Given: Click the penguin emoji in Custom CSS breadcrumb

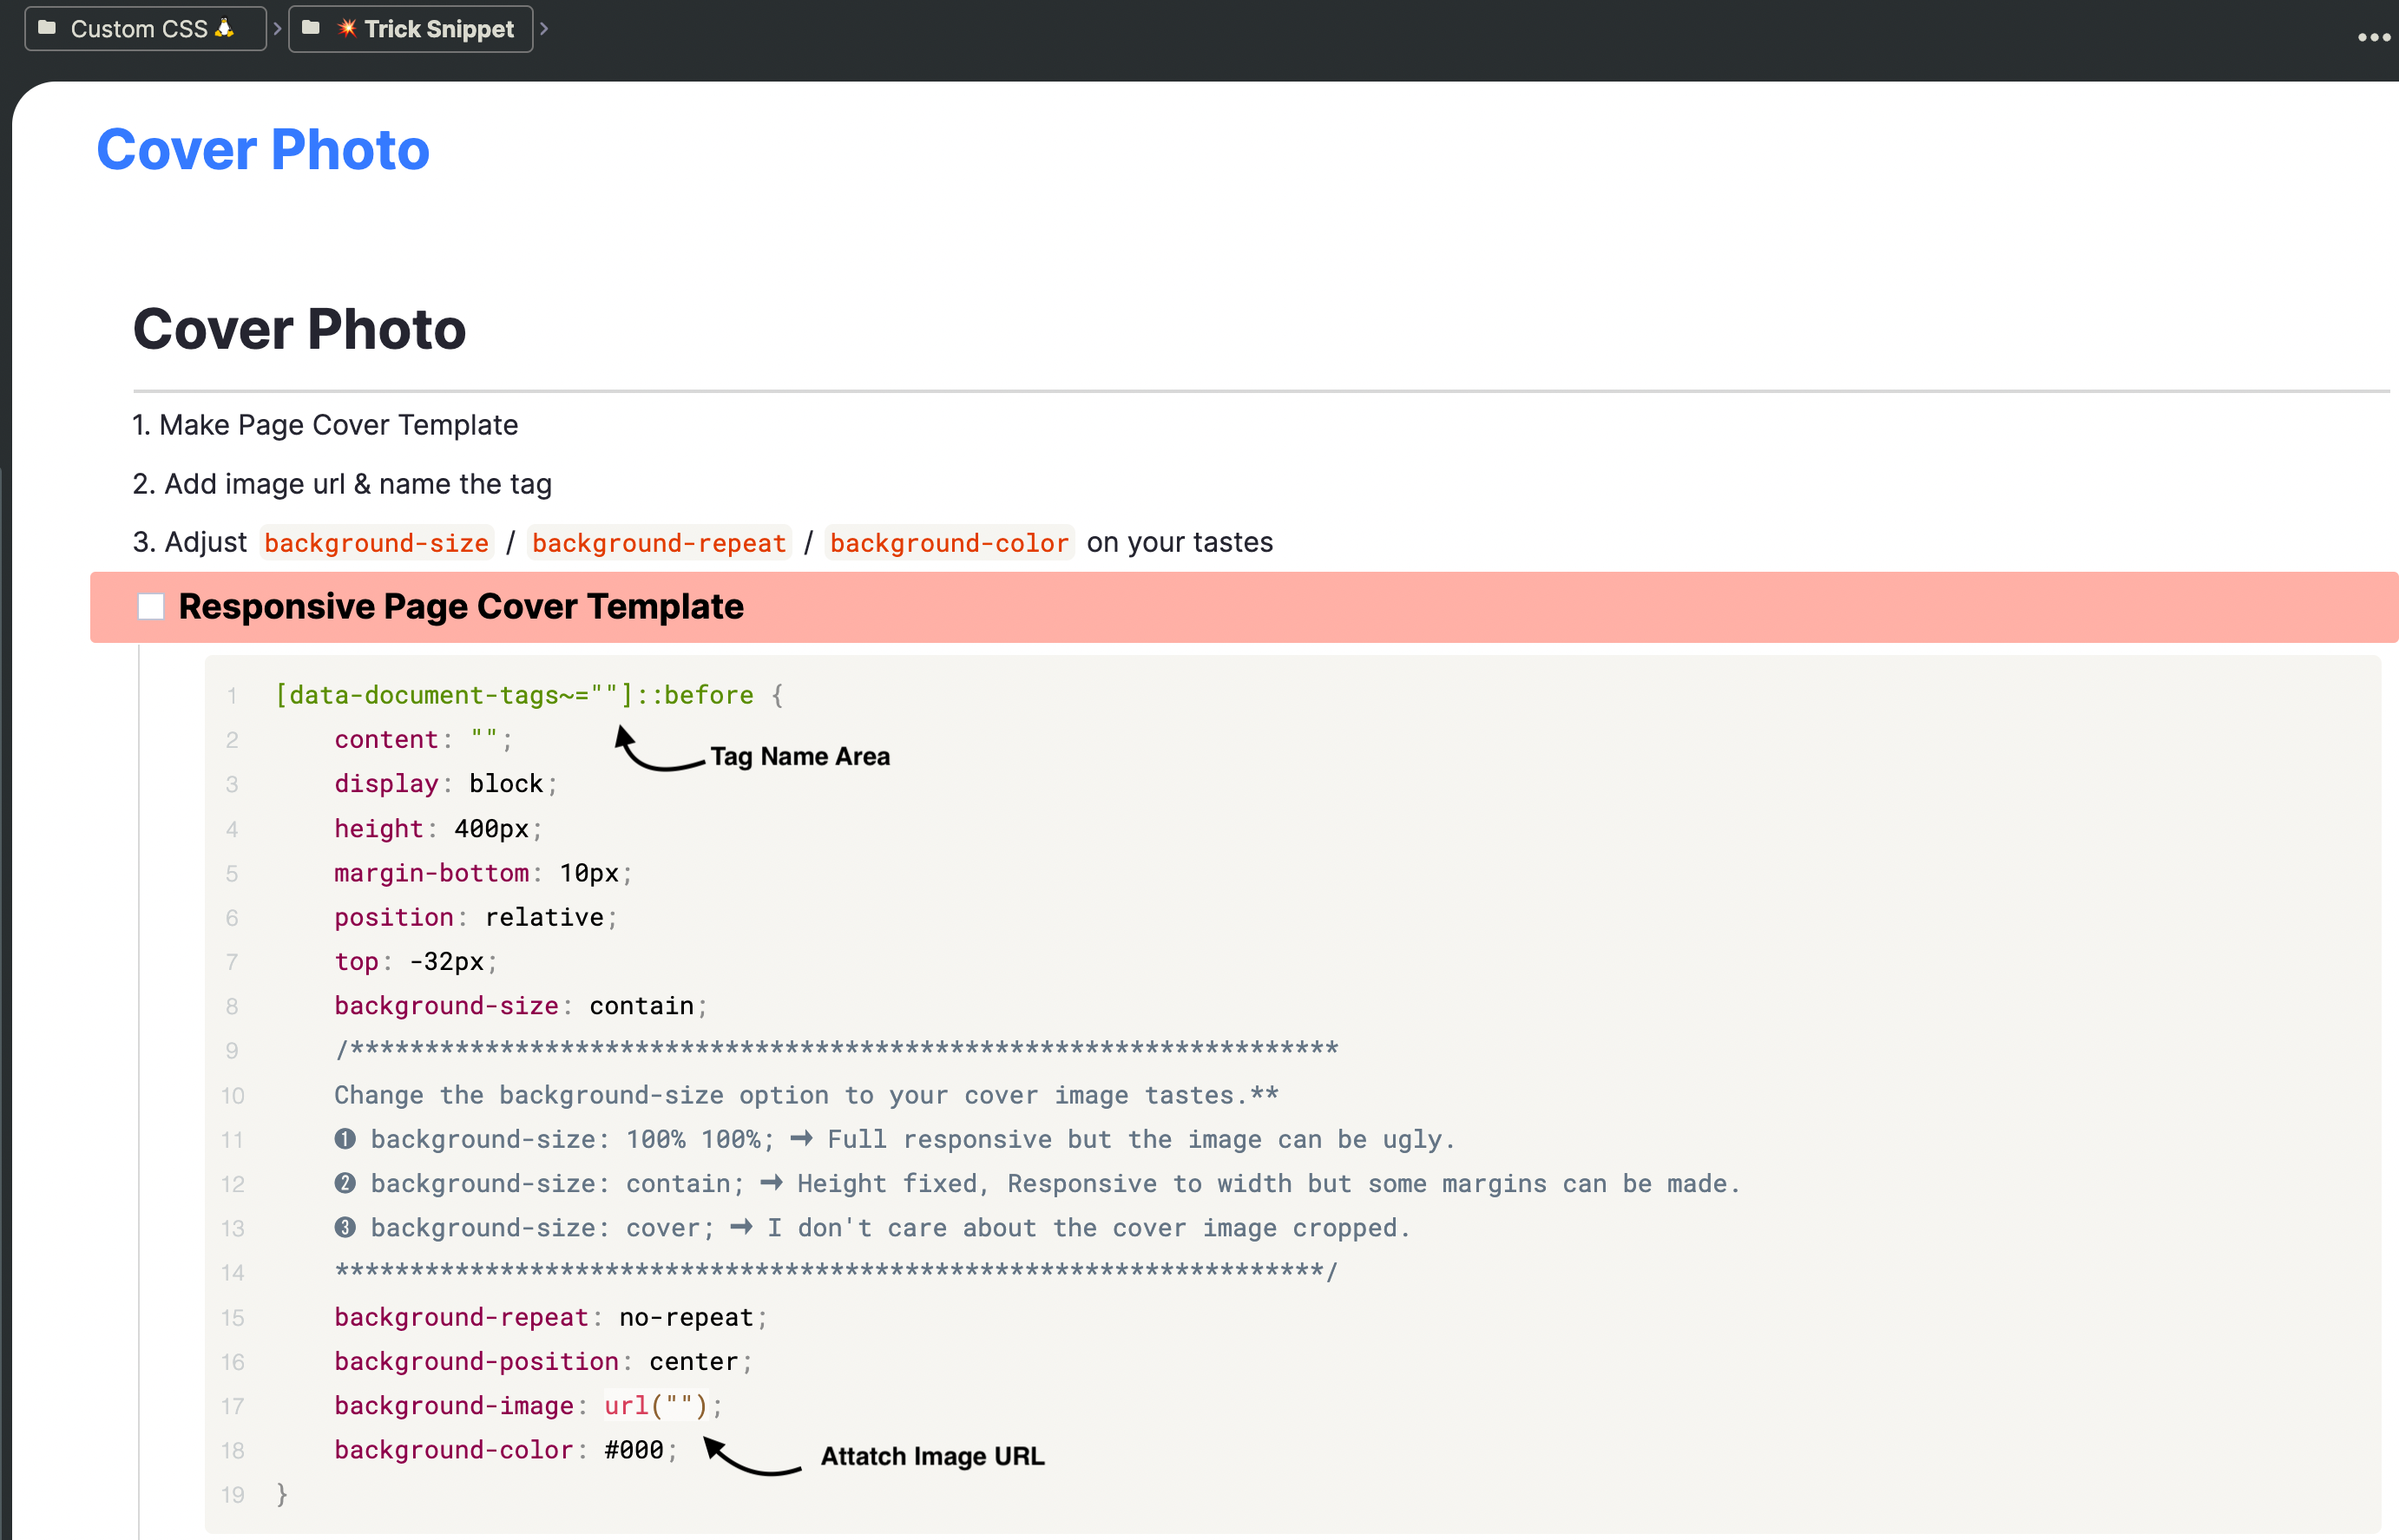Looking at the screenshot, I should pos(224,28).
